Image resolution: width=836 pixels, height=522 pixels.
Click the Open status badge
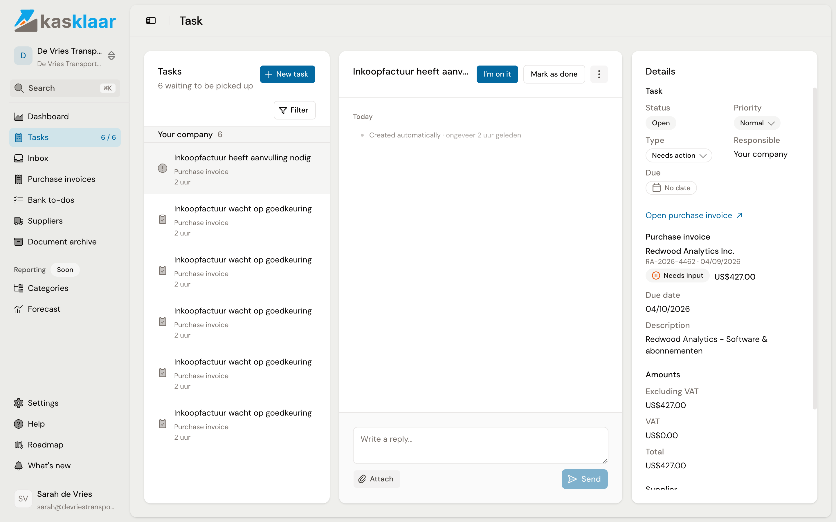660,123
